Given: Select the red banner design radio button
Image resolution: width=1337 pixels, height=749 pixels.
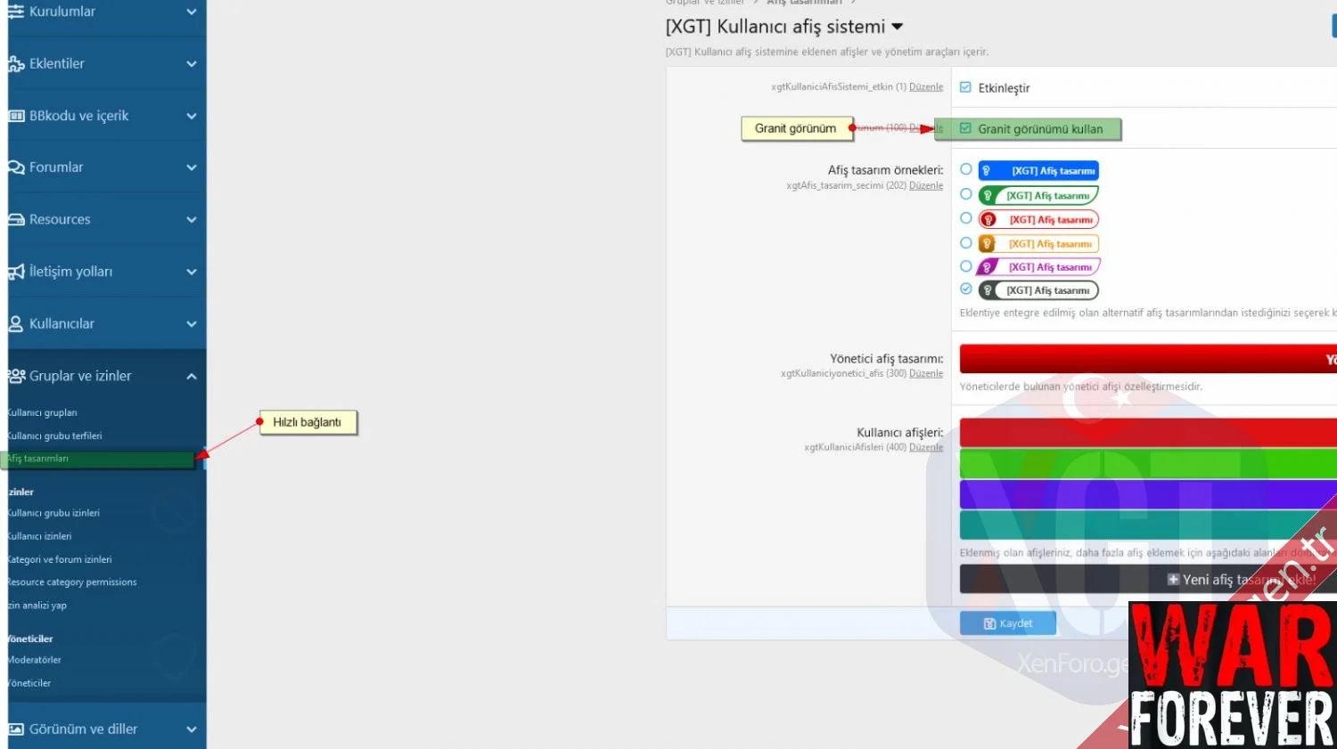Looking at the screenshot, I should (x=966, y=218).
